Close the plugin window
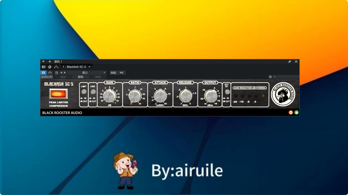348x195 pixels. click(296, 61)
